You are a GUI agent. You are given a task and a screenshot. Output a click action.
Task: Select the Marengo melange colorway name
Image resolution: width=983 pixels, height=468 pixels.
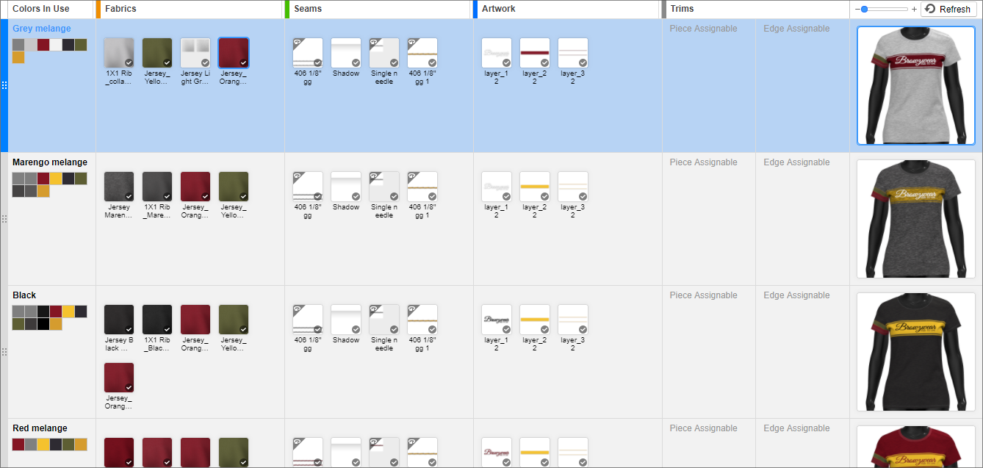point(50,162)
